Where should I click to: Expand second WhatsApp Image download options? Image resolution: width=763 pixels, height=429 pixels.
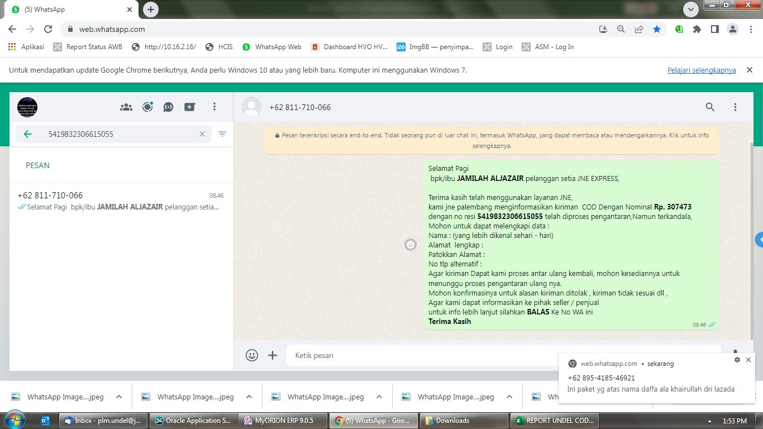coord(249,397)
